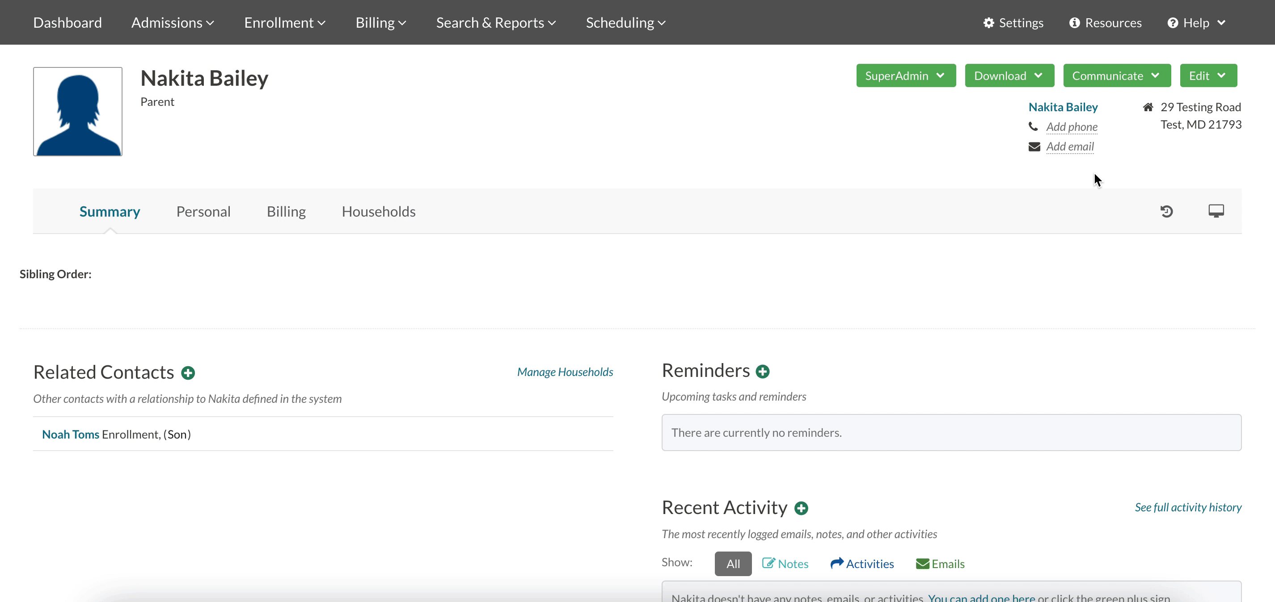
Task: Open Resources info icon in top bar
Action: (1074, 23)
